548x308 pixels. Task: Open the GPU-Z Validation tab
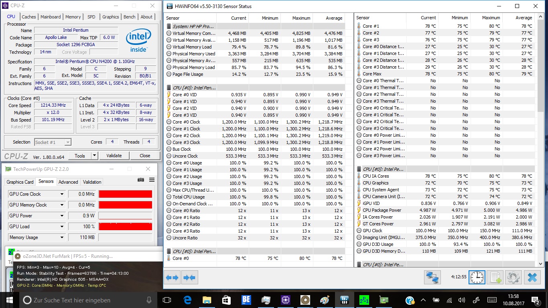[92, 182]
